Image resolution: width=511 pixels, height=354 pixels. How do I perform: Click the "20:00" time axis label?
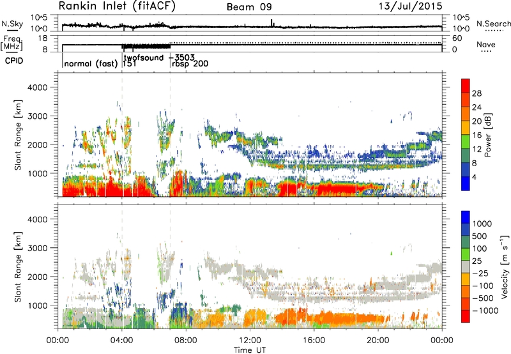pos(378,341)
